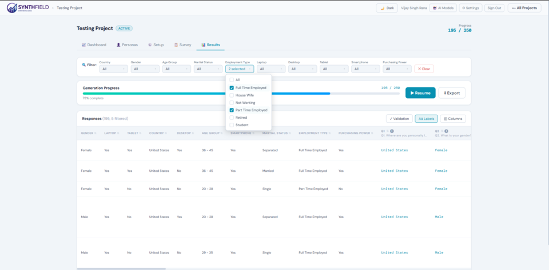Click the Survey tab clipboard icon
The width and height of the screenshot is (549, 270).
point(176,45)
